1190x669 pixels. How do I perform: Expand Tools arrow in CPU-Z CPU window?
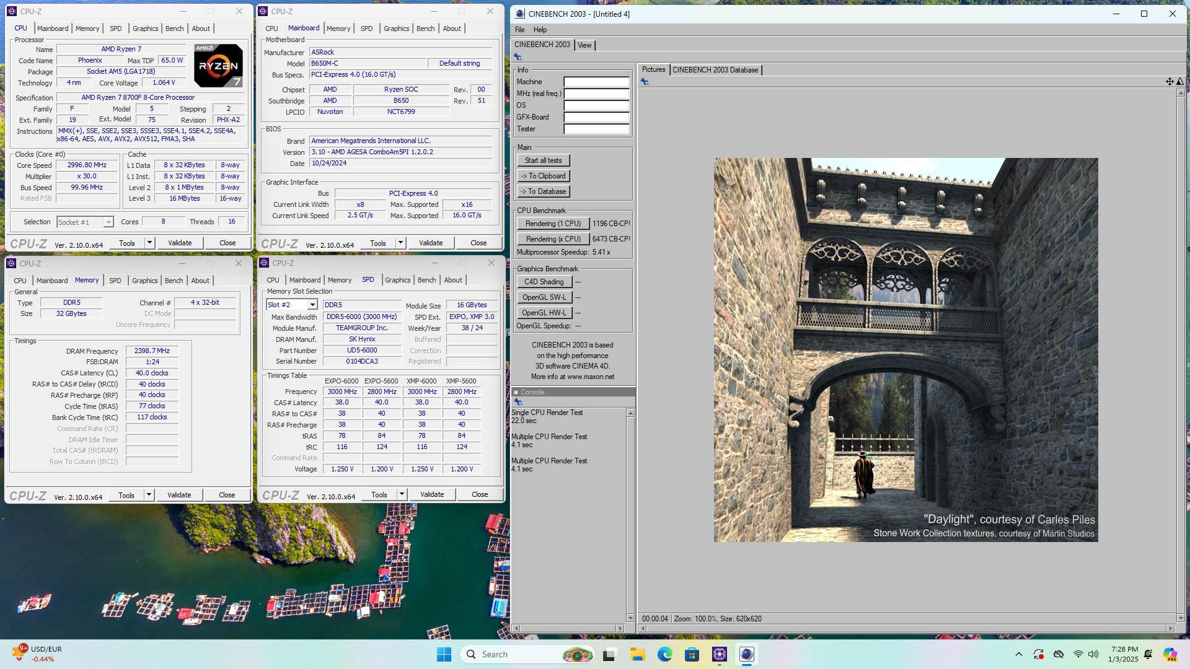click(x=149, y=243)
